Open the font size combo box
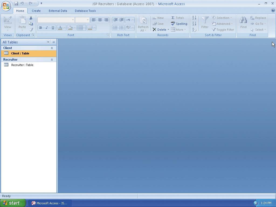This screenshot has height=207, width=276. (82, 20)
